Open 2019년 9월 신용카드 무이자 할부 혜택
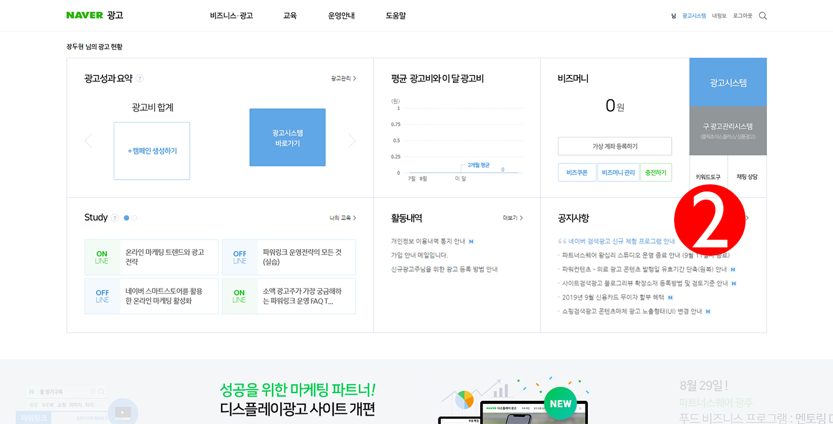The image size is (833, 424). tap(613, 297)
